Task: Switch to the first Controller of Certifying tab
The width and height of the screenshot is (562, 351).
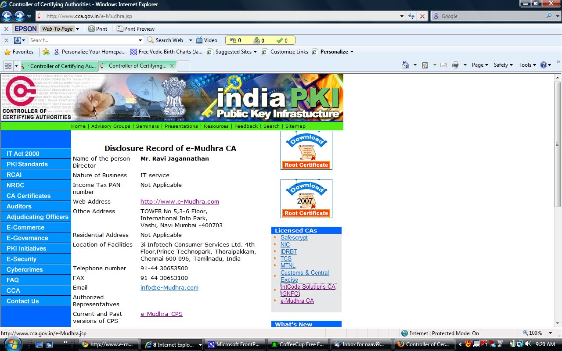Action: tap(59, 66)
